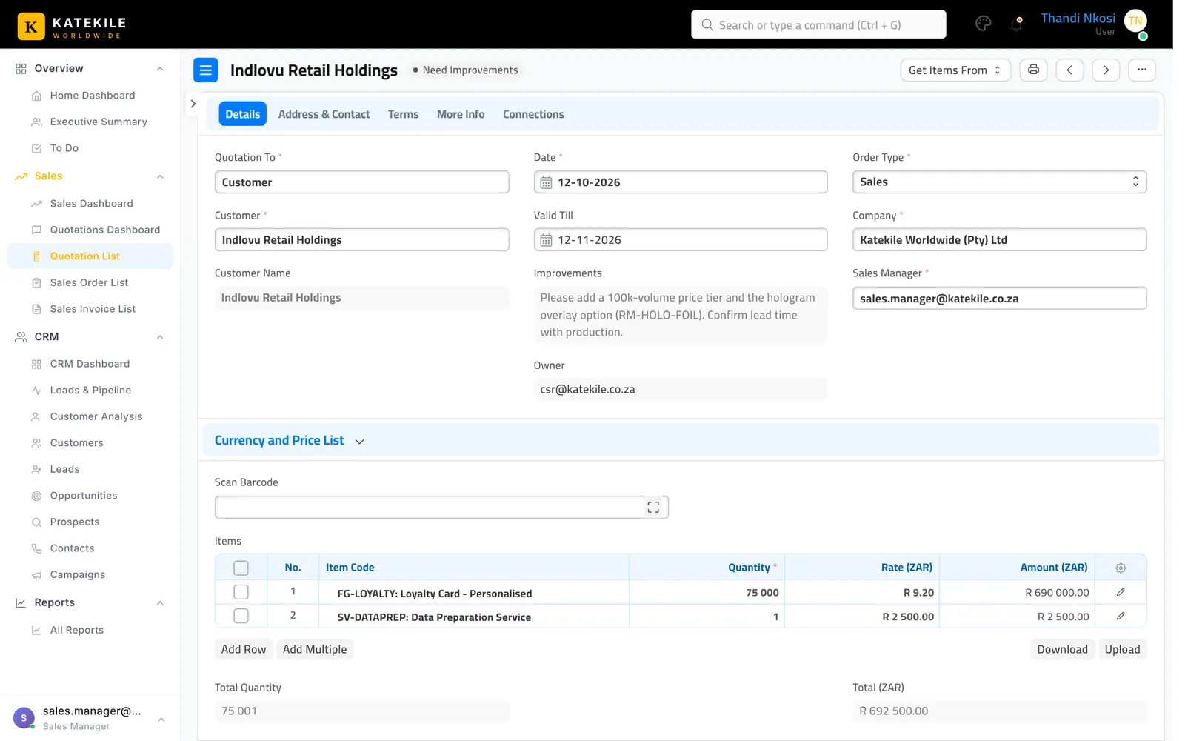Open the Date field calendar icon
This screenshot has width=1185, height=741.
click(x=546, y=182)
